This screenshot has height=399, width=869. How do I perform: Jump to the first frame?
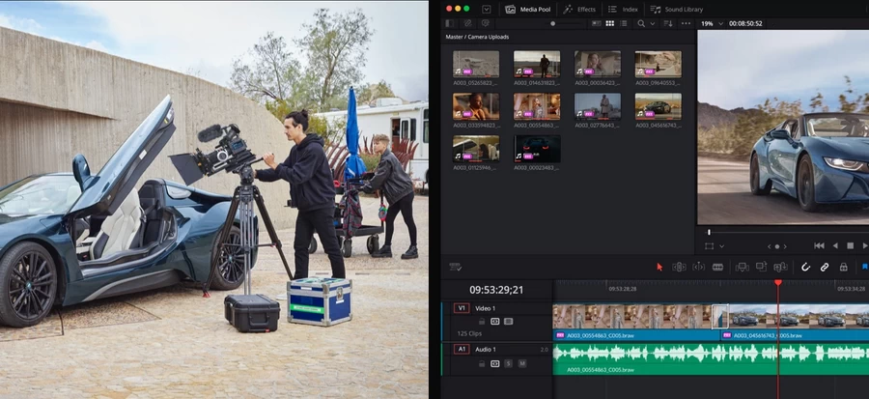tap(819, 245)
